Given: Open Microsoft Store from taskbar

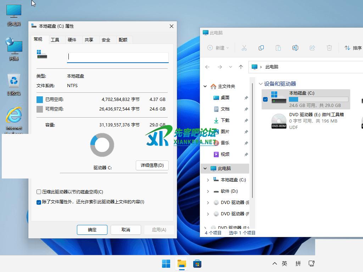Looking at the screenshot, I should [197, 263].
